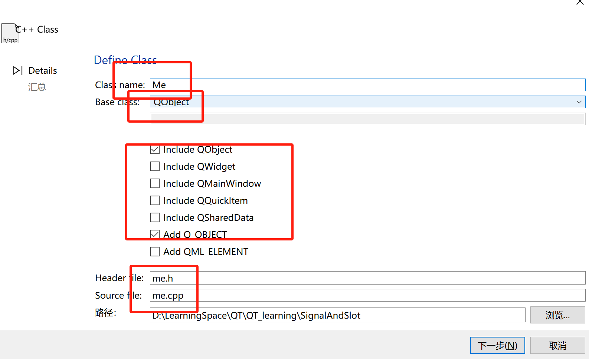Open the 浏览... browse button
Image resolution: width=589 pixels, height=359 pixels.
557,315
